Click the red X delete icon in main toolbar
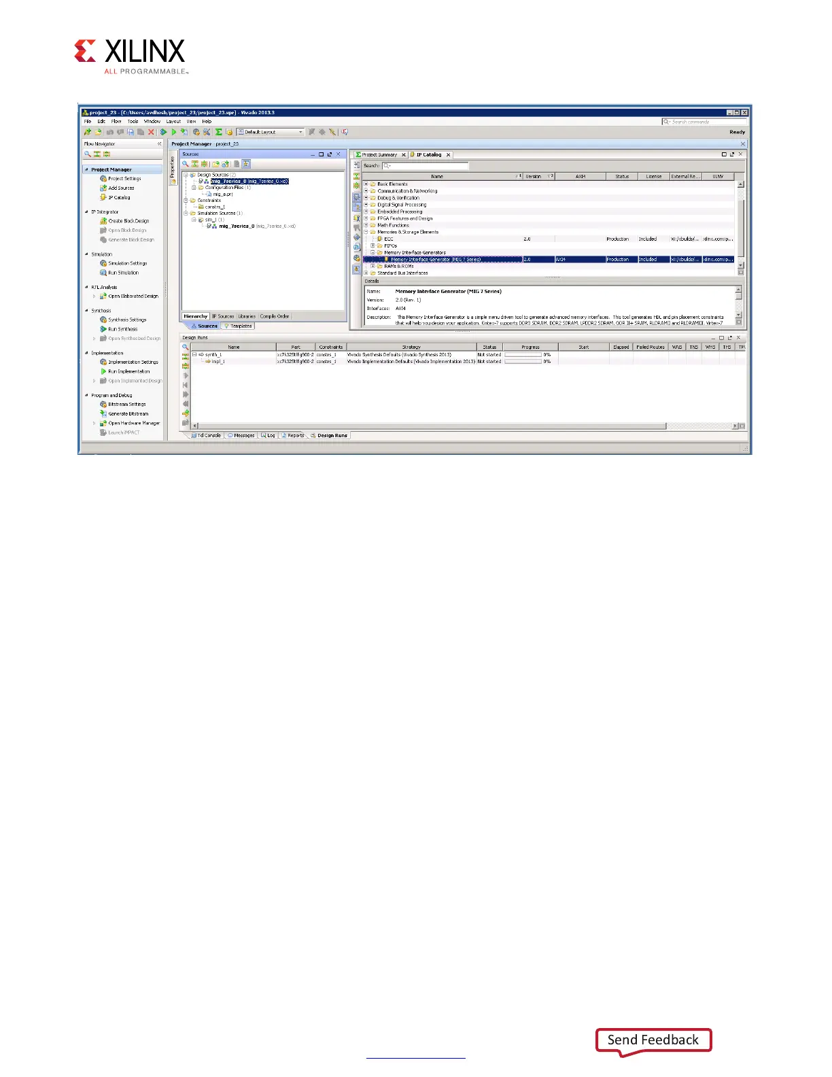Viewport: 832px width, 1077px height. [x=151, y=132]
